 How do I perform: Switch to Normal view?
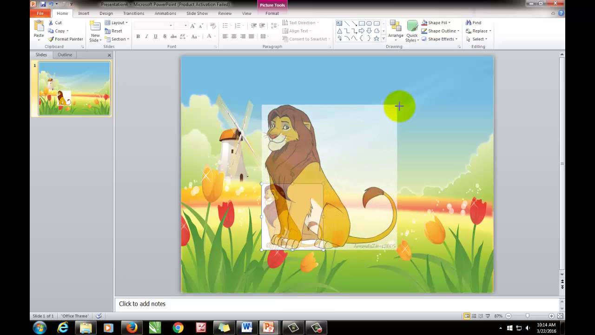(x=467, y=316)
